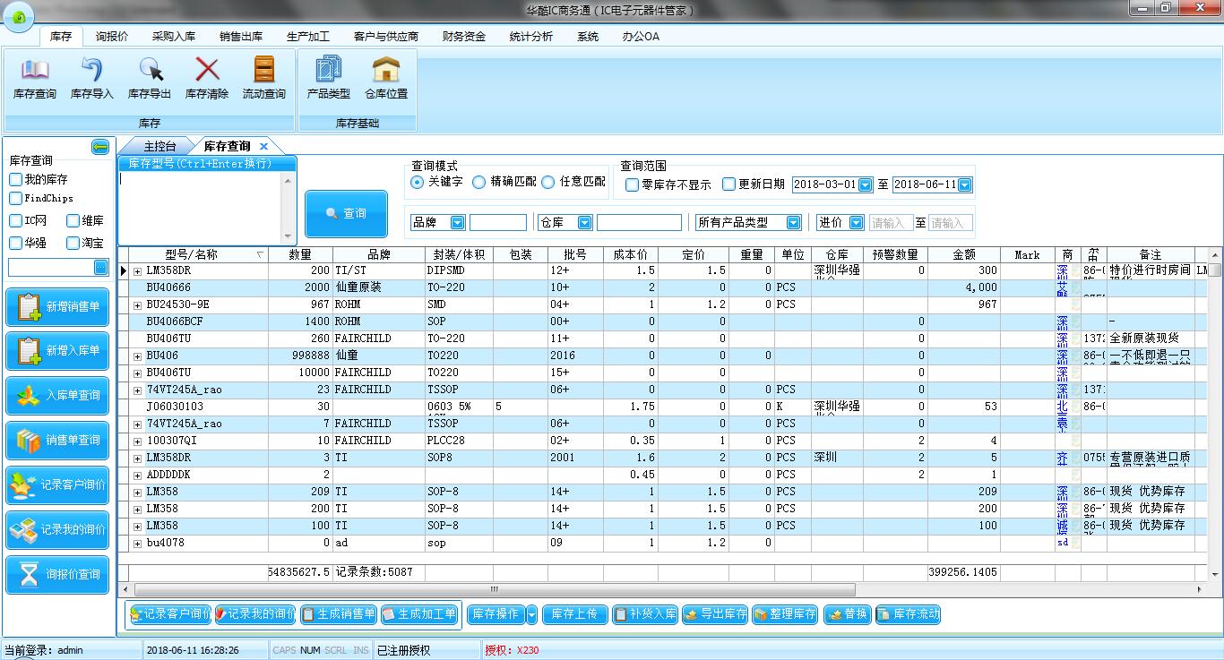This screenshot has height=660, width=1224.
Task: Switch to the 主控台 tab
Action: tap(159, 146)
